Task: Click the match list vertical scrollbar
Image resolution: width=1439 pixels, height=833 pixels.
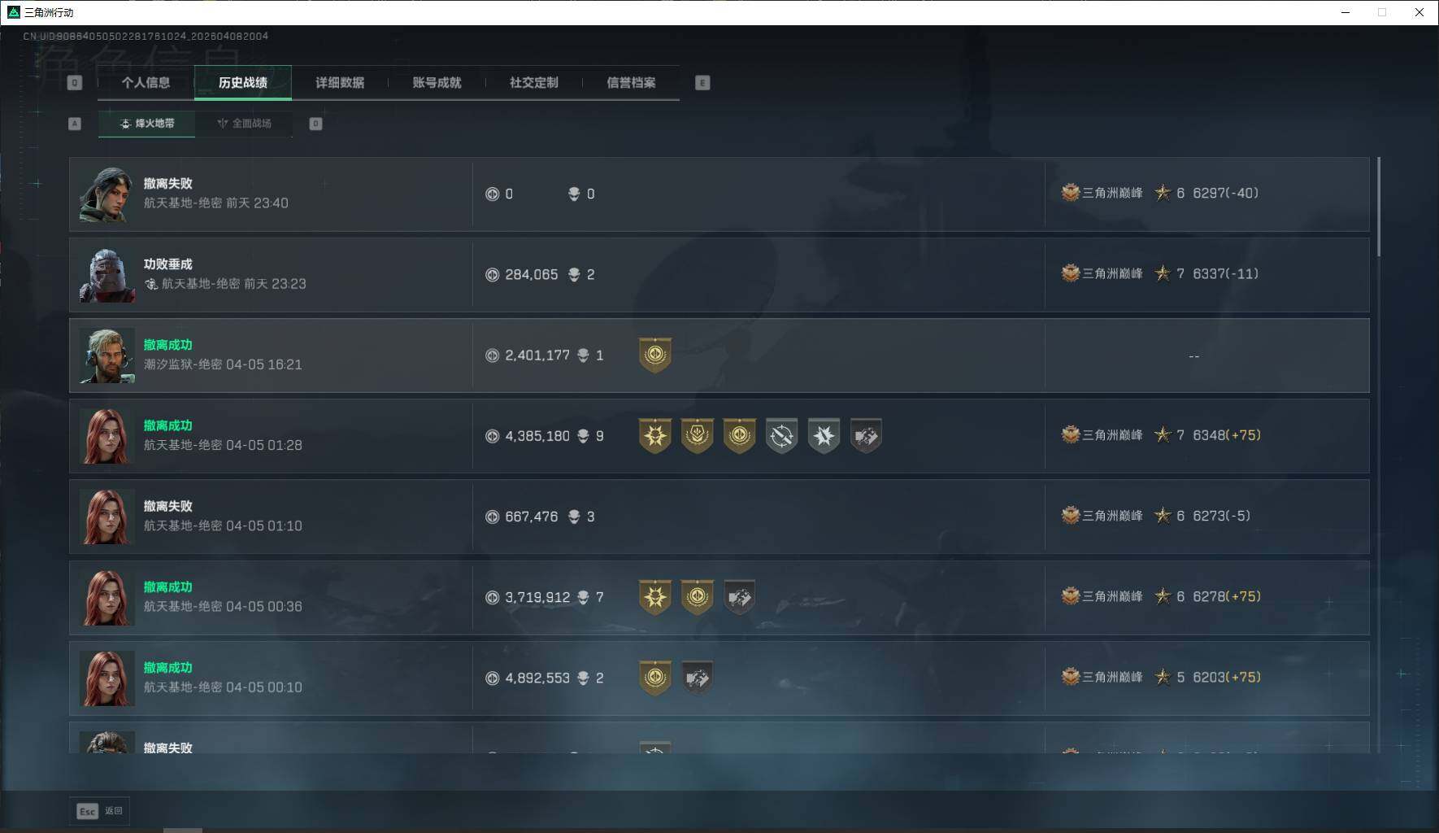Action: point(1379,207)
